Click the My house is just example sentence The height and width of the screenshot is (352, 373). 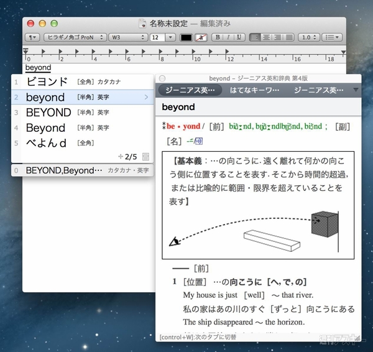248,295
